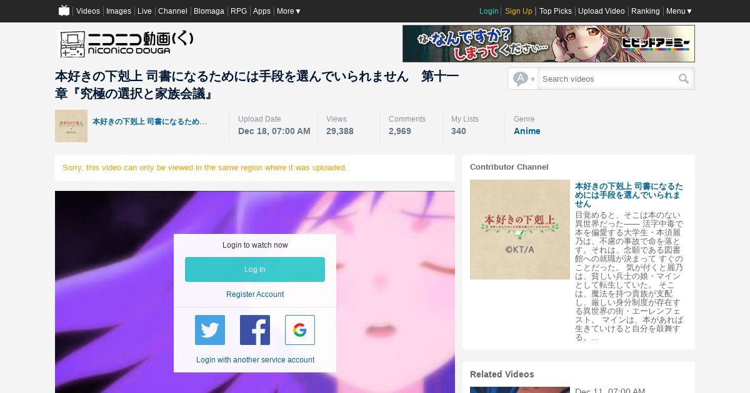Image resolution: width=750 pixels, height=393 pixels.
Task: Open the Ranking link
Action: tap(646, 11)
